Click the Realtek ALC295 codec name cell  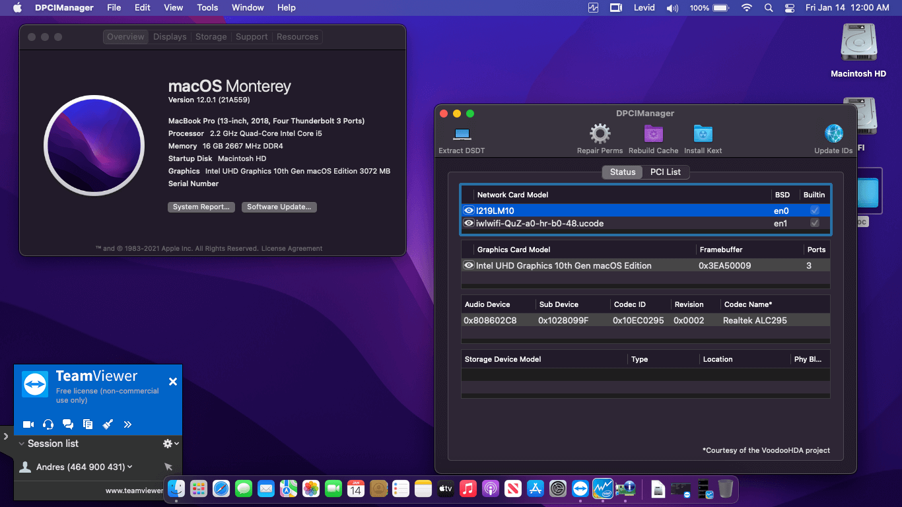click(755, 320)
